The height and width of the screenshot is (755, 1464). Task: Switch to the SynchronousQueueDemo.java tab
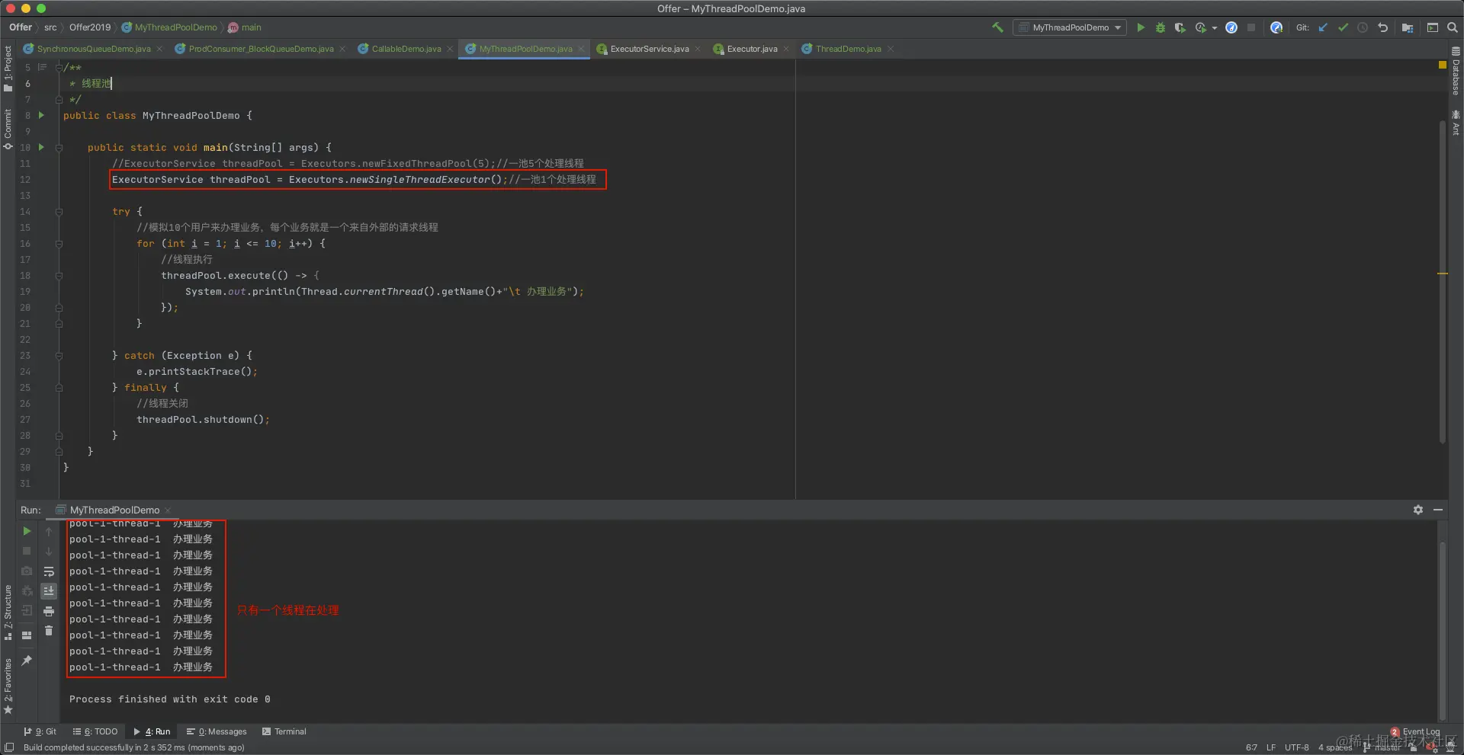(x=93, y=49)
